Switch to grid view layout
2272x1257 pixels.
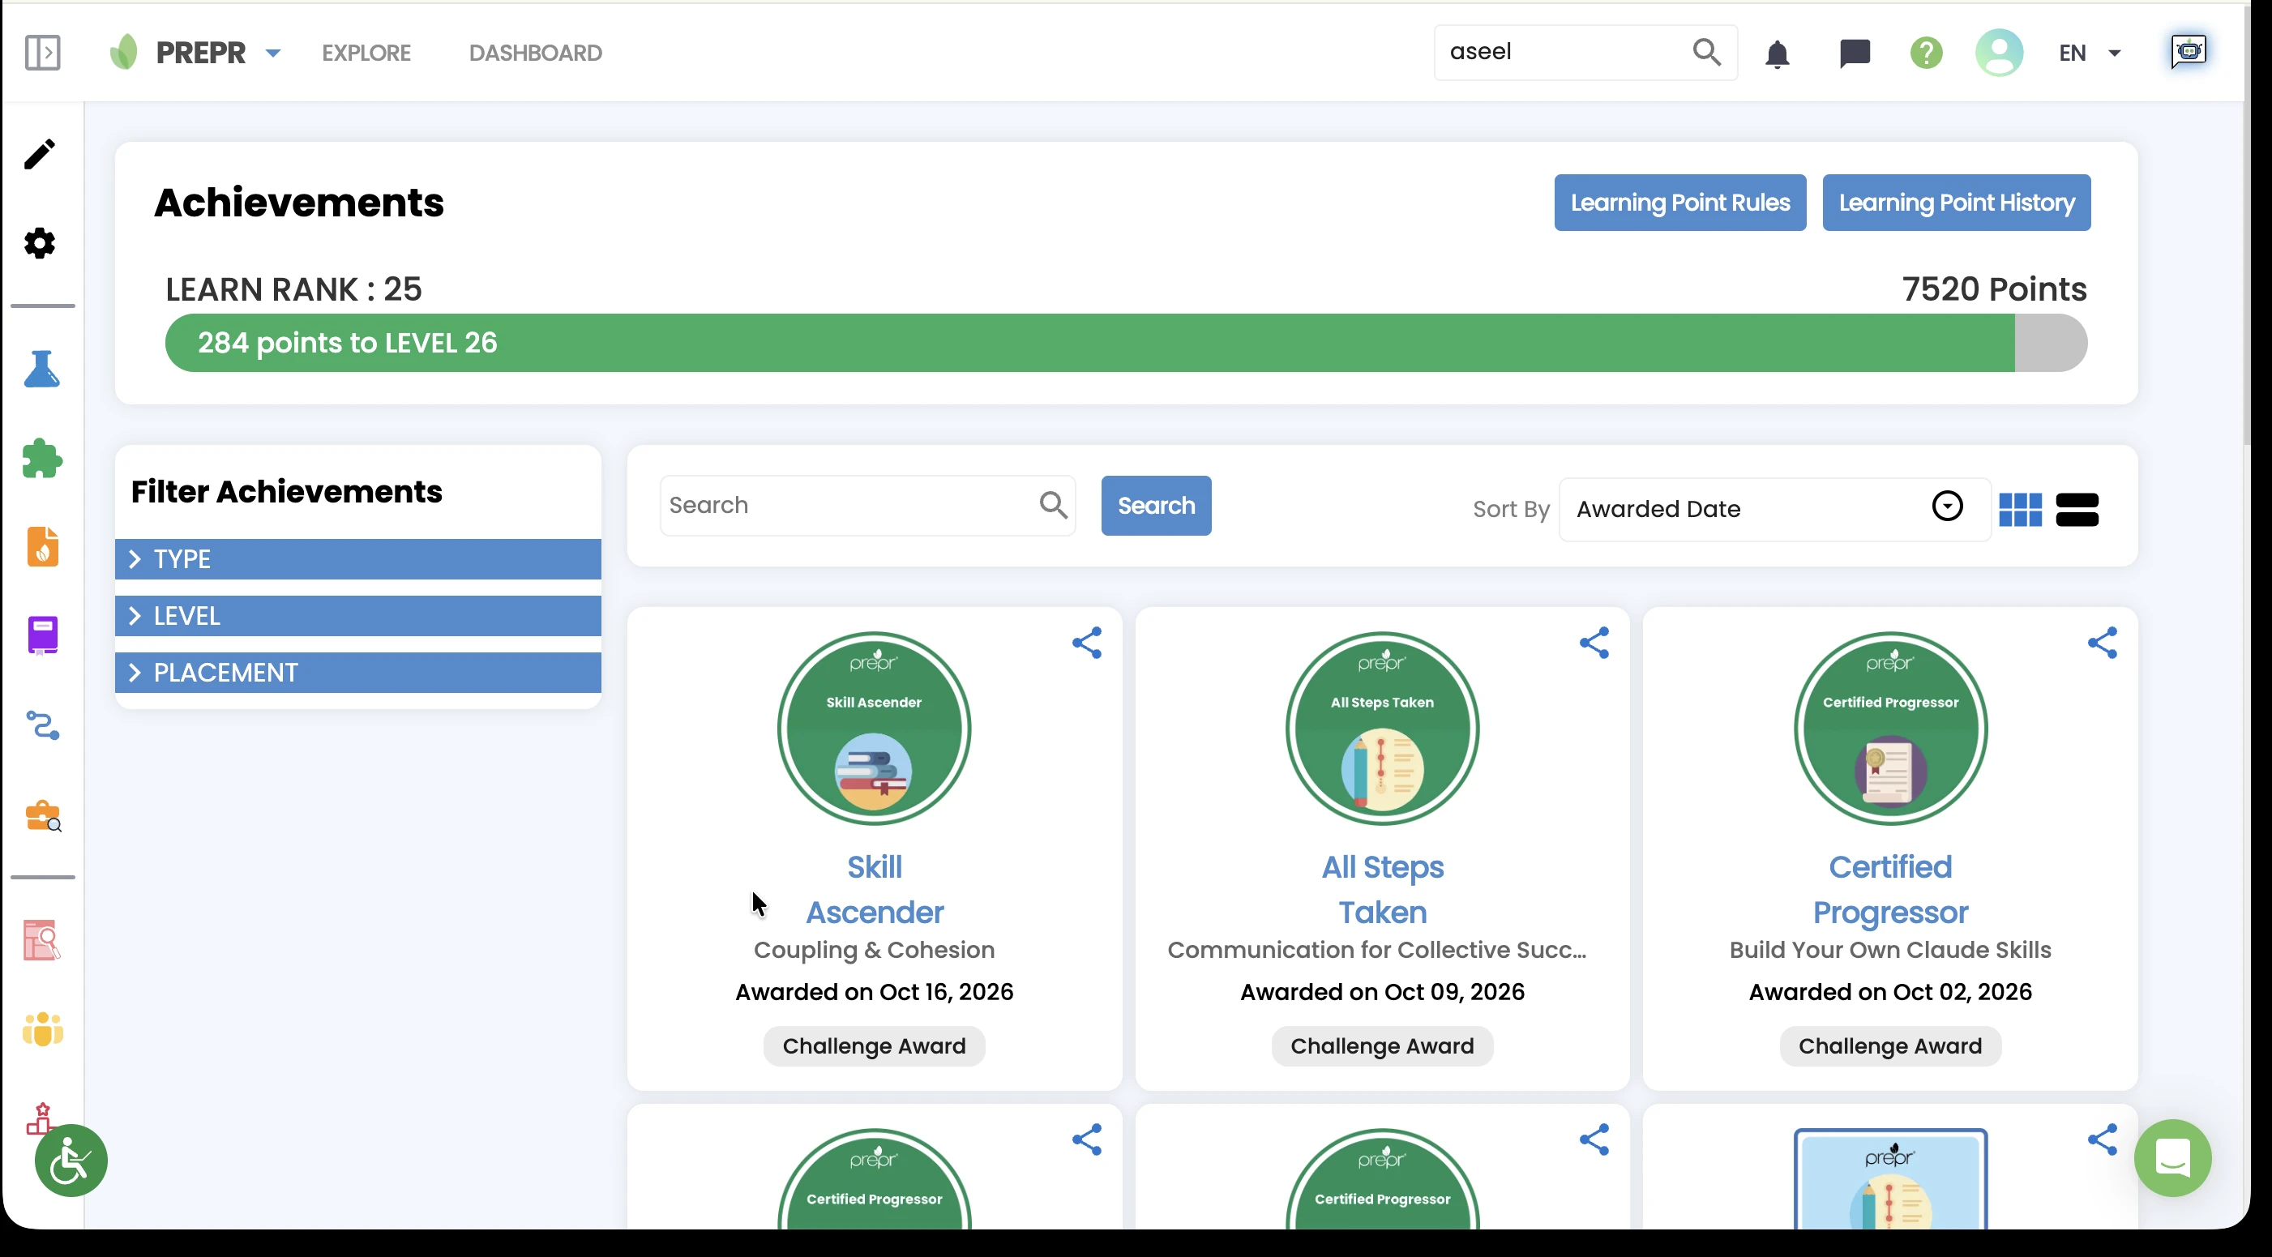(x=2020, y=509)
